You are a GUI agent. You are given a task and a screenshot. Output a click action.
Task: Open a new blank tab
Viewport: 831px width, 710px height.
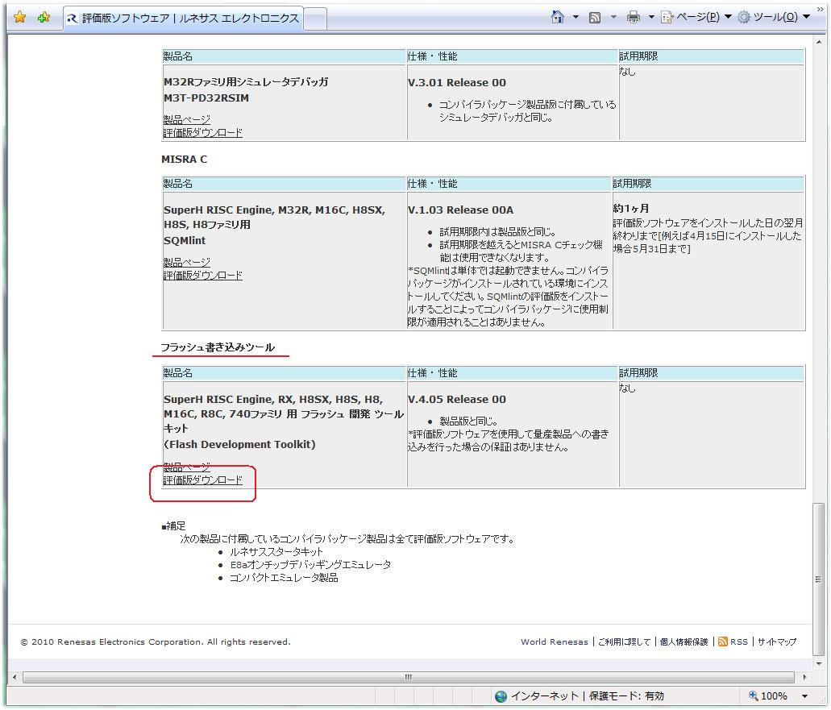pyautogui.click(x=316, y=19)
